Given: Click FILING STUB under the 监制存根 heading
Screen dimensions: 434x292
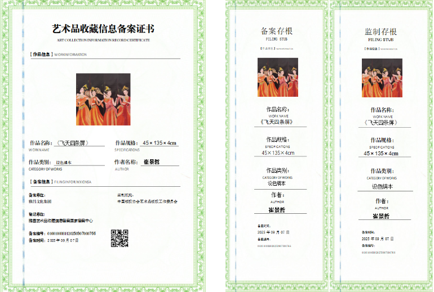Looking at the screenshot, I should tap(381, 40).
